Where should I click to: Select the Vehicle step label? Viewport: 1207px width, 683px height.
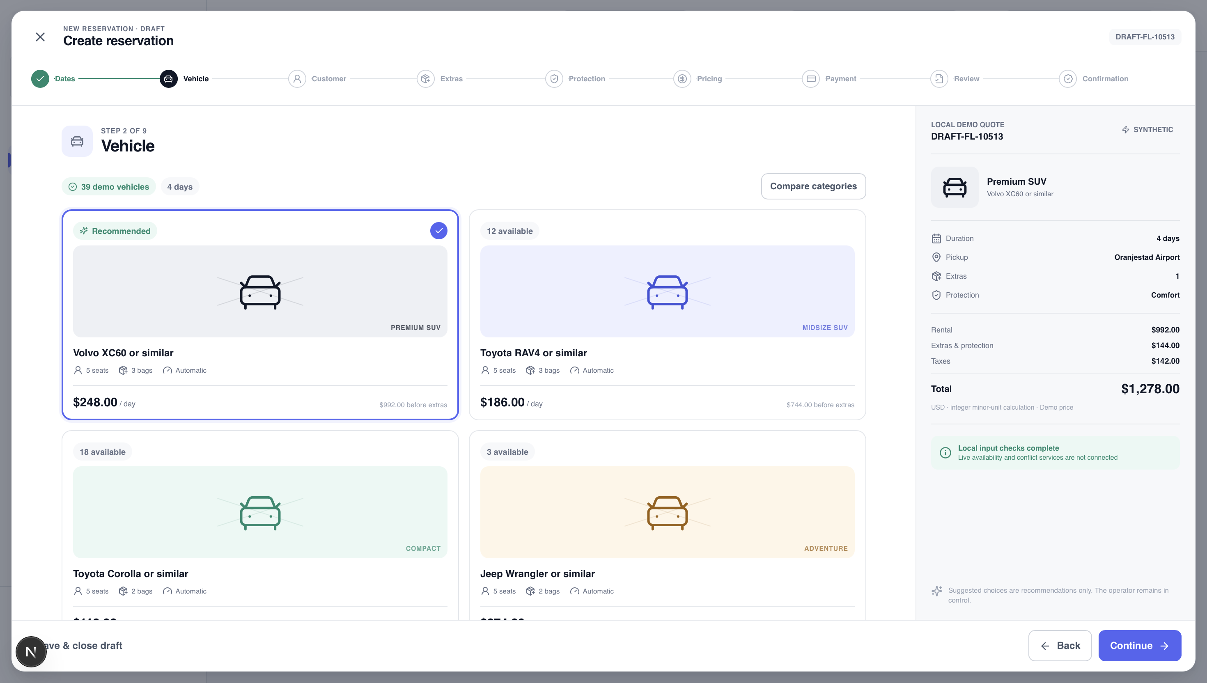tap(195, 79)
